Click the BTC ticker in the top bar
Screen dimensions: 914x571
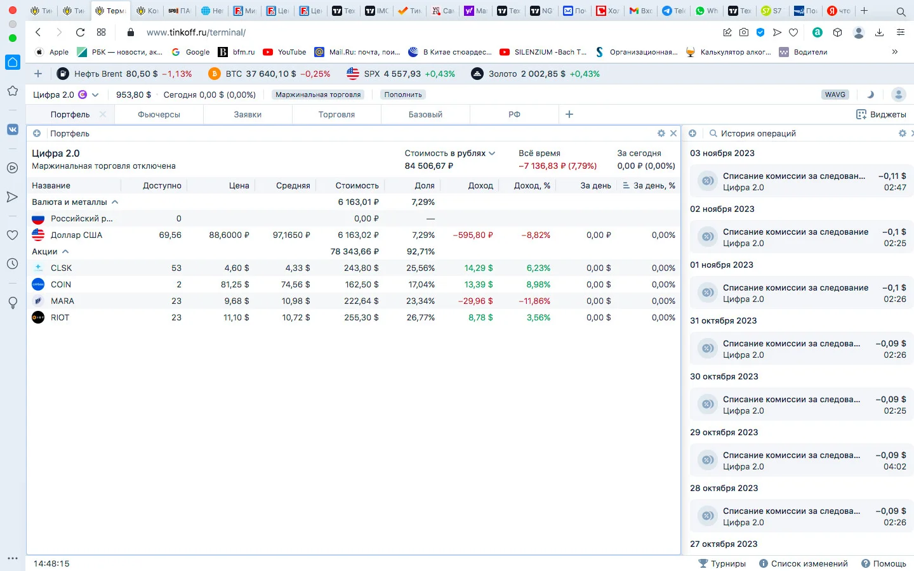coord(270,74)
